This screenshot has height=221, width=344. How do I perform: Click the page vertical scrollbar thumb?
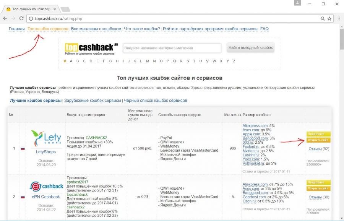pos(342,39)
